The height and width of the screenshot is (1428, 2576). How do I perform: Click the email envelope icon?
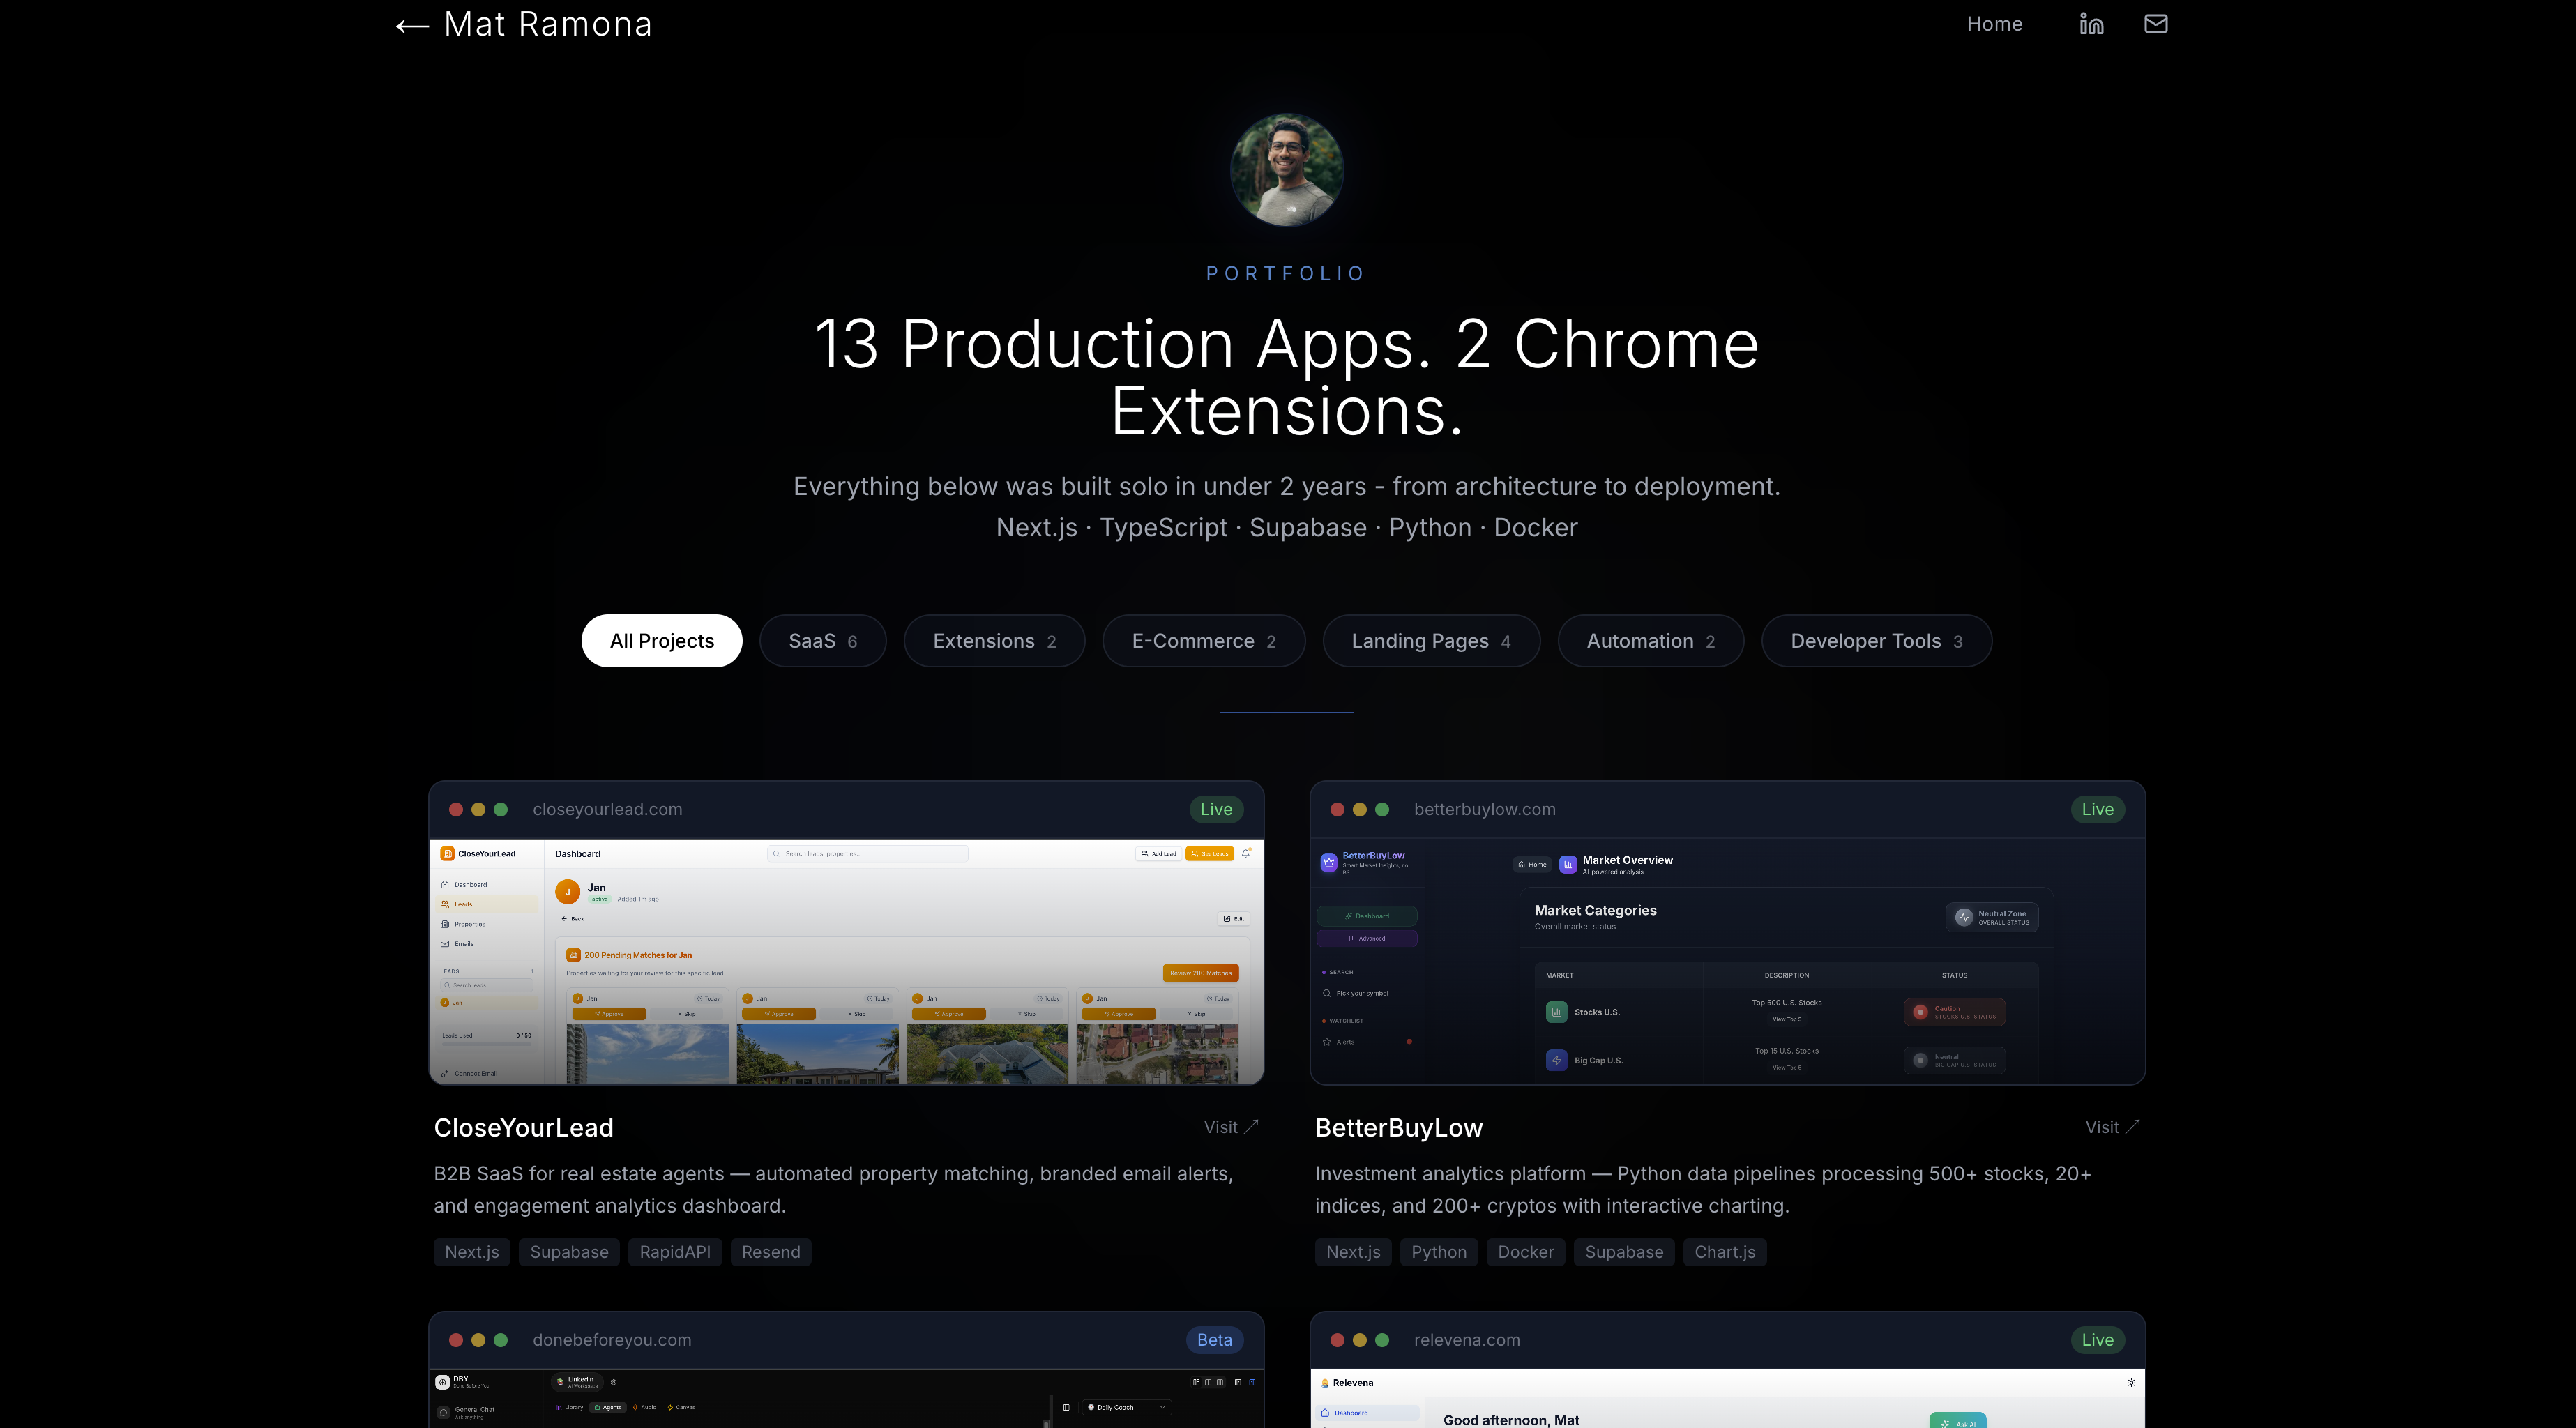2155,24
